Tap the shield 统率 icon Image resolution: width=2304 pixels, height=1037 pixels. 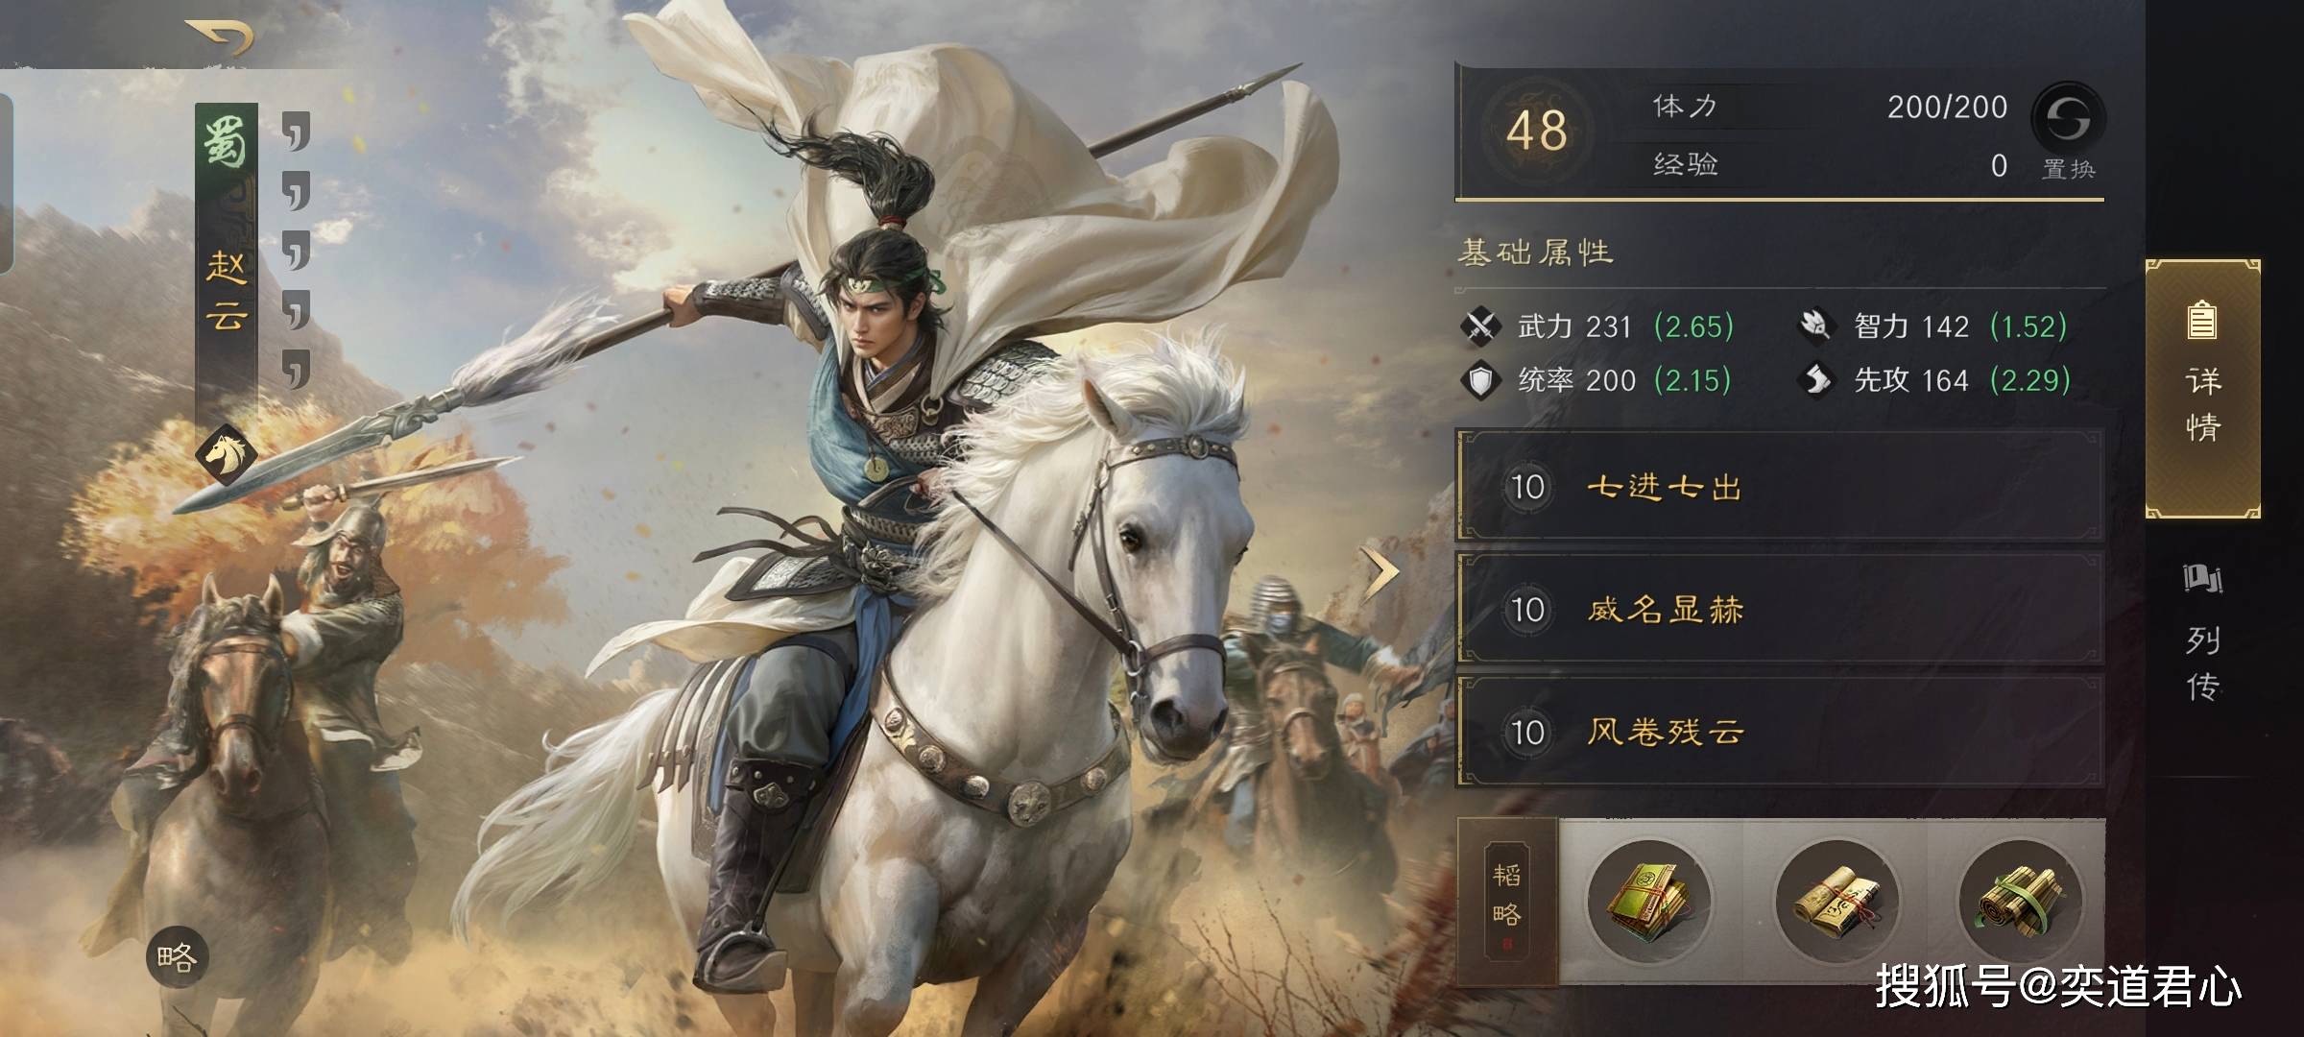pyautogui.click(x=1479, y=380)
